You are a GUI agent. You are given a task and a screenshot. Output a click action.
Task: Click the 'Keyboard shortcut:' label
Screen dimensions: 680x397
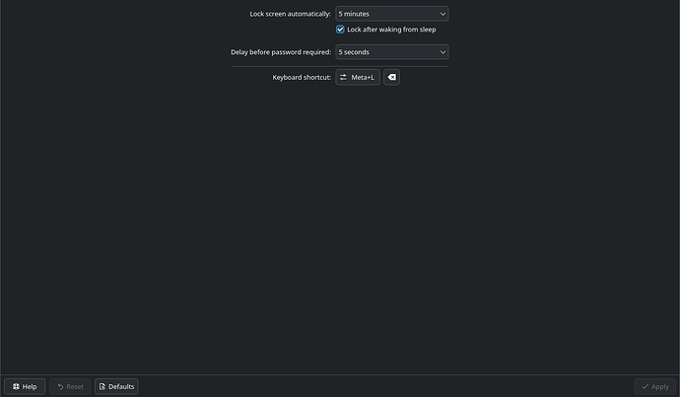(302, 77)
